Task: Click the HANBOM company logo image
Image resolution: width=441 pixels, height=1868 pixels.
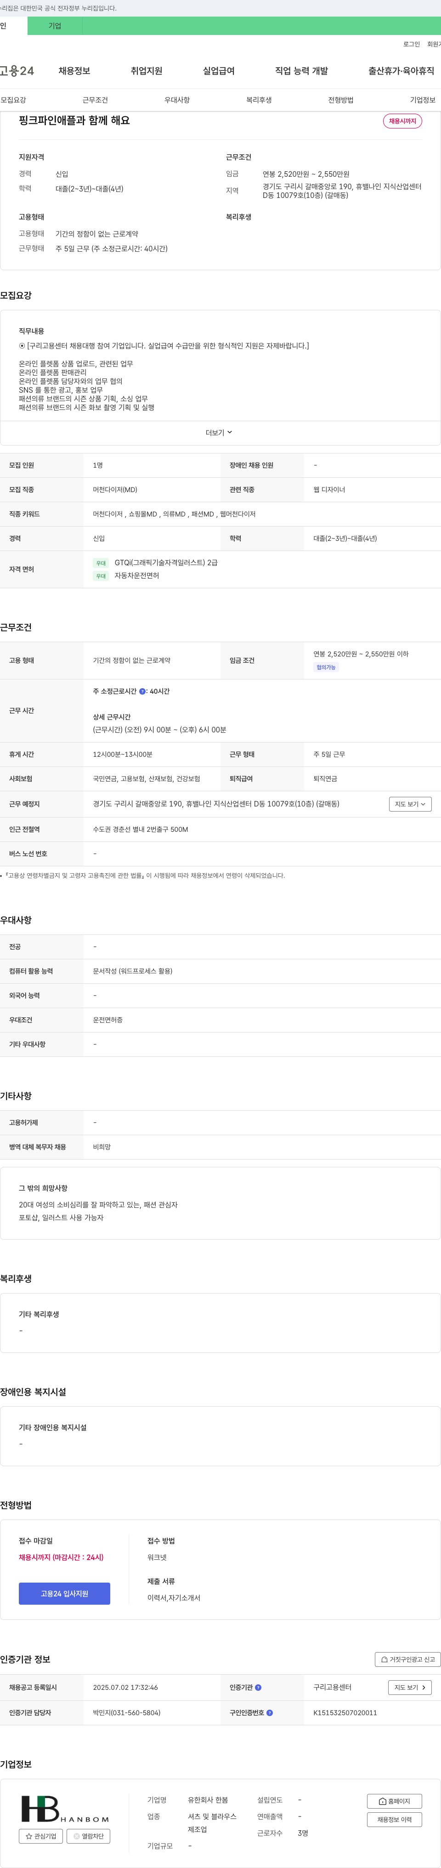Action: tap(65, 1809)
